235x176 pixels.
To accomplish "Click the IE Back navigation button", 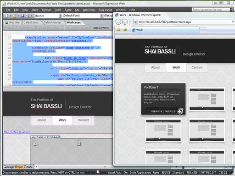I will click(x=118, y=22).
